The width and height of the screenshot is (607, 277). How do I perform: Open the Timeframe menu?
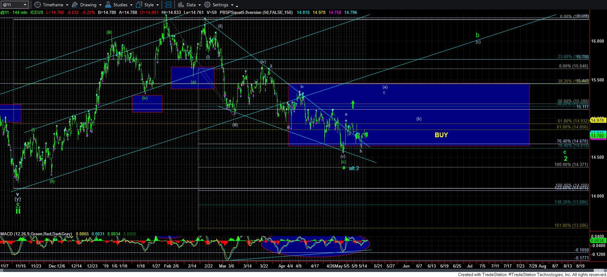(x=51, y=5)
